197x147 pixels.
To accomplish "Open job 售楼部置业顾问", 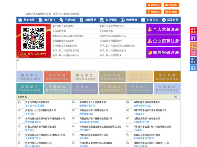I will click(33, 122).
